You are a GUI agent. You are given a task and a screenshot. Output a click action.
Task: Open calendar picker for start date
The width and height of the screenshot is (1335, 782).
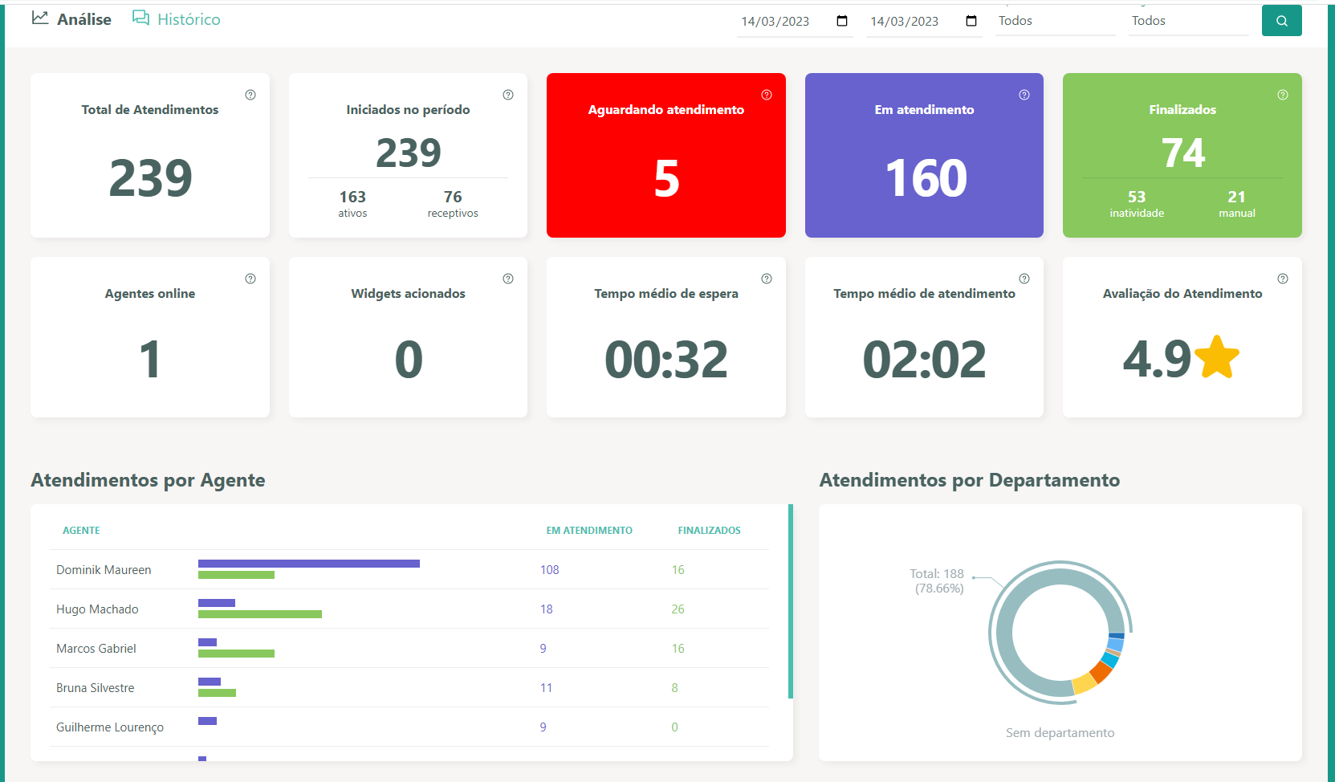[842, 21]
